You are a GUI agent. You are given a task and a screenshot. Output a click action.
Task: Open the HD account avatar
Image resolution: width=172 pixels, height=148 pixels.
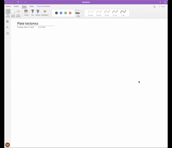pos(8,145)
